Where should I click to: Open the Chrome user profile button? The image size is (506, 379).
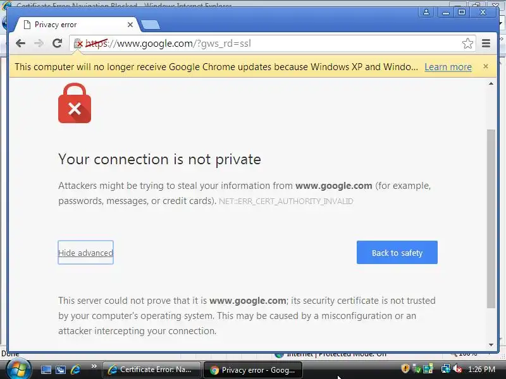[426, 12]
